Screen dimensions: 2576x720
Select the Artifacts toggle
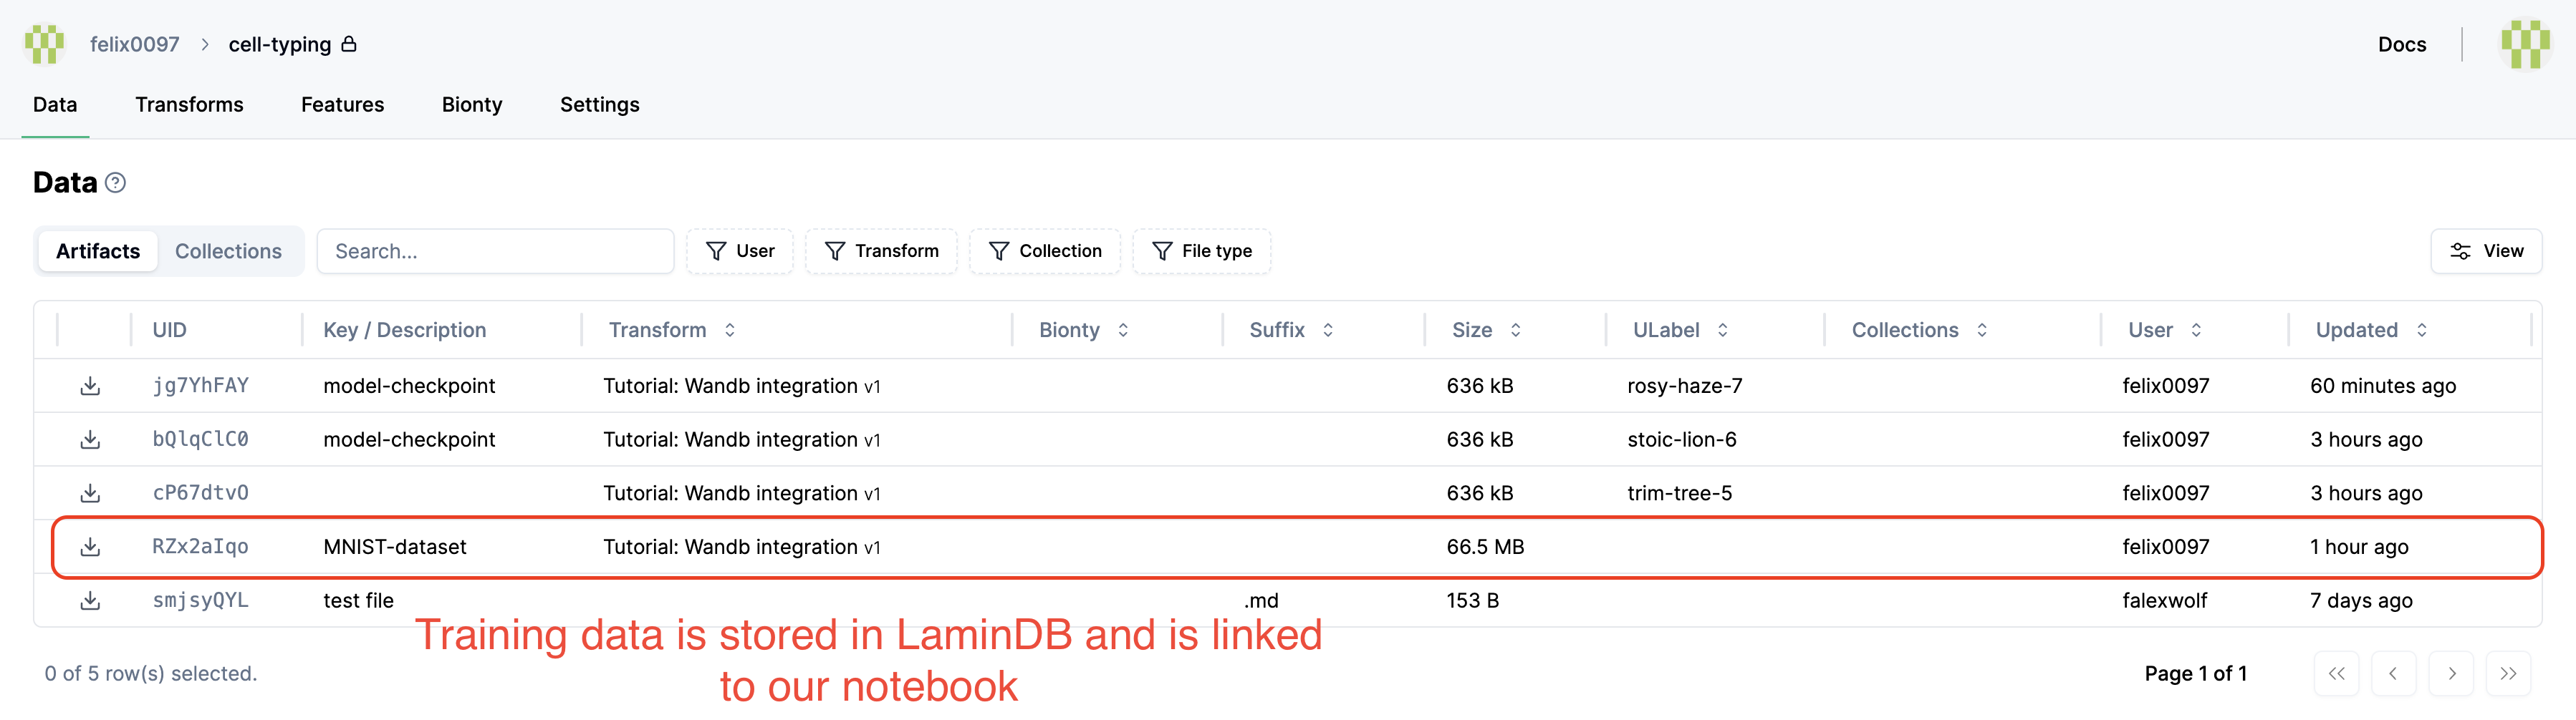coord(98,252)
